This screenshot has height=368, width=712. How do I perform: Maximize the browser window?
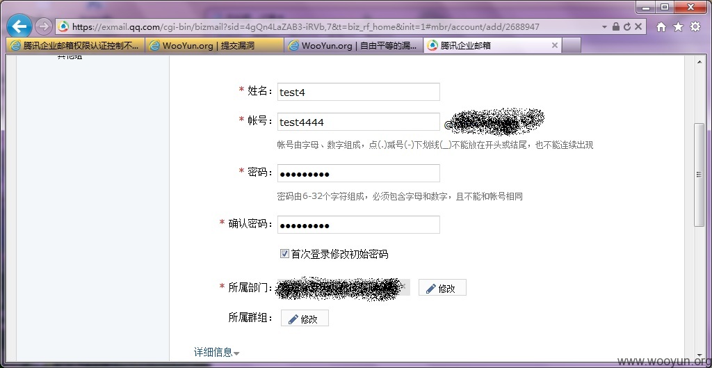665,7
